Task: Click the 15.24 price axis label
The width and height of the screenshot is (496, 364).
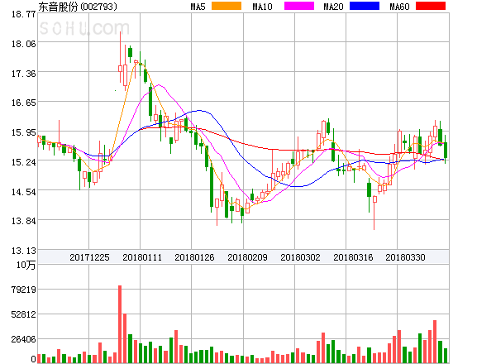Action: [24, 162]
